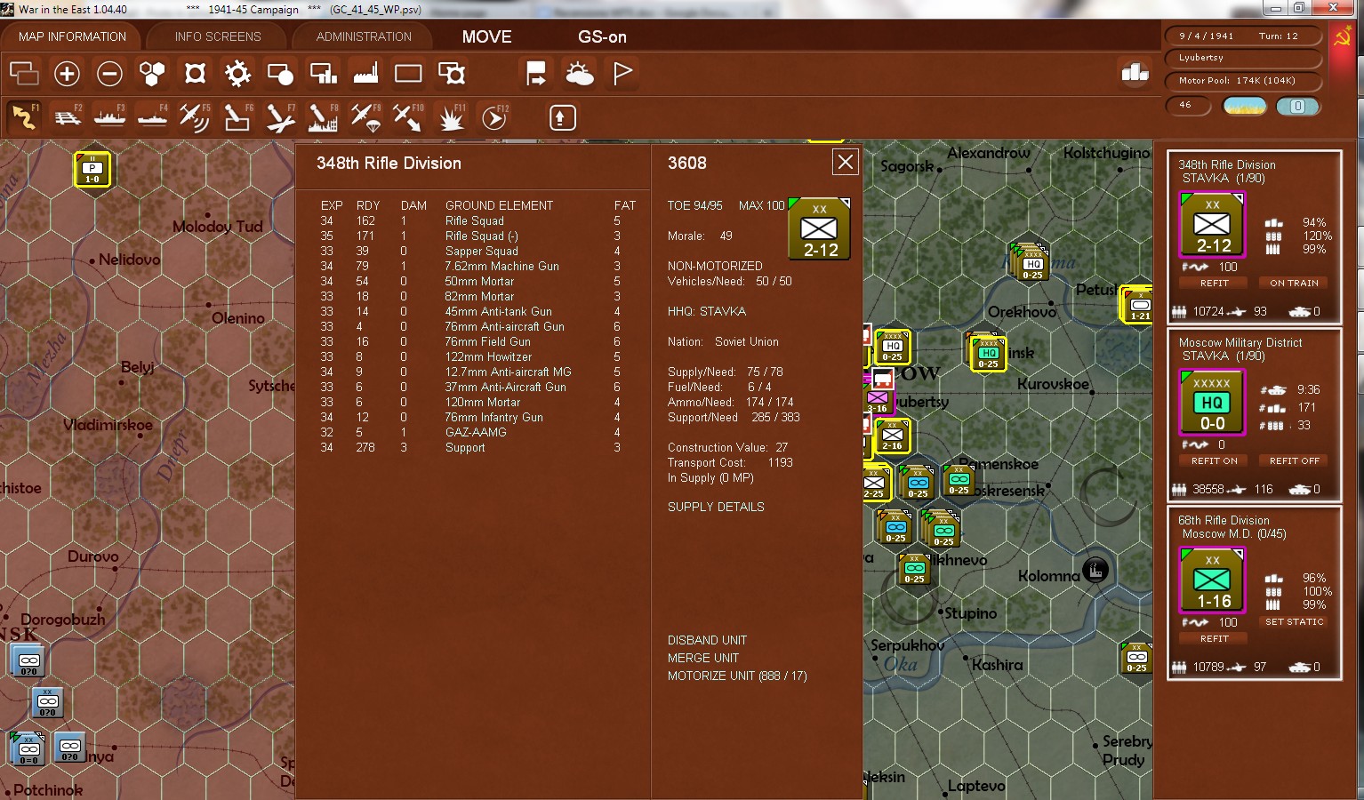
Task: Click the factory toolbar icon
Action: [x=365, y=73]
